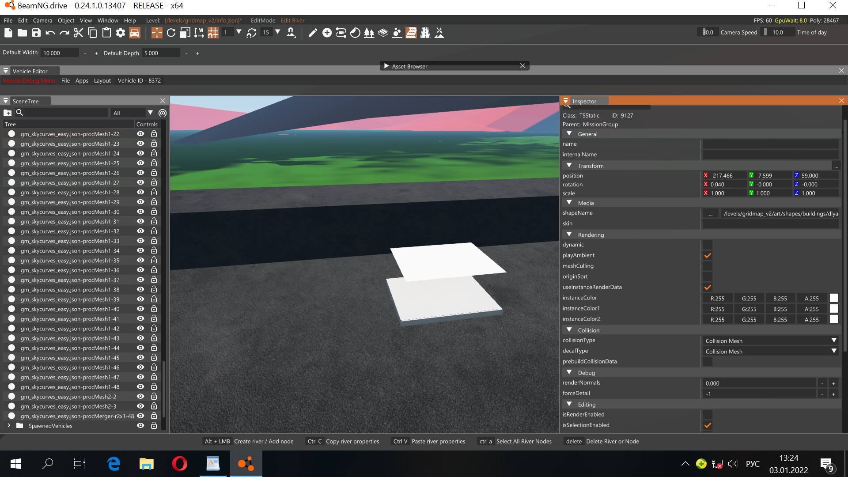Enable the meshCulling checkbox
This screenshot has width=848, height=477.
[x=708, y=266]
